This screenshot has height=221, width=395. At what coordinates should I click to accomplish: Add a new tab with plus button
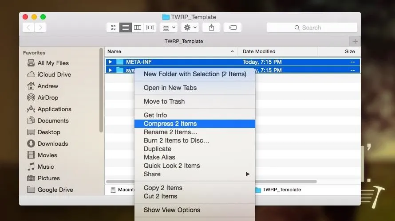point(355,41)
